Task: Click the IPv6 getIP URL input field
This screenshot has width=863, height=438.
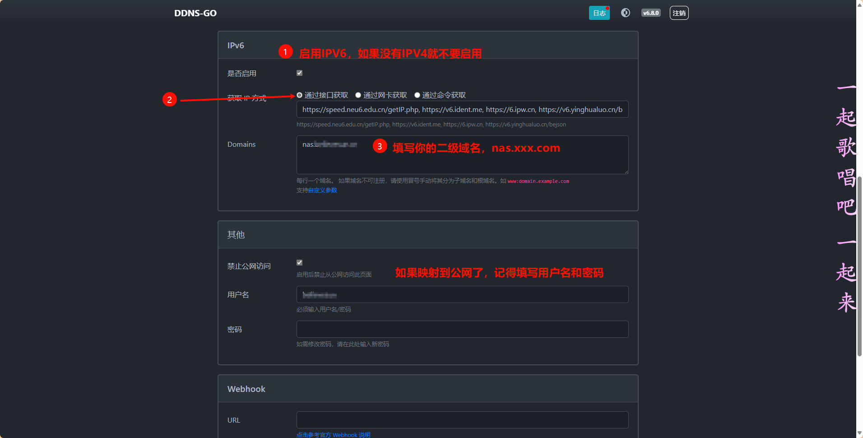Action: coord(462,109)
